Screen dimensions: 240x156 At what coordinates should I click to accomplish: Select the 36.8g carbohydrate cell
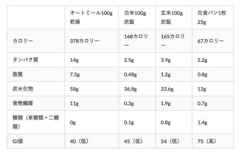137,89
